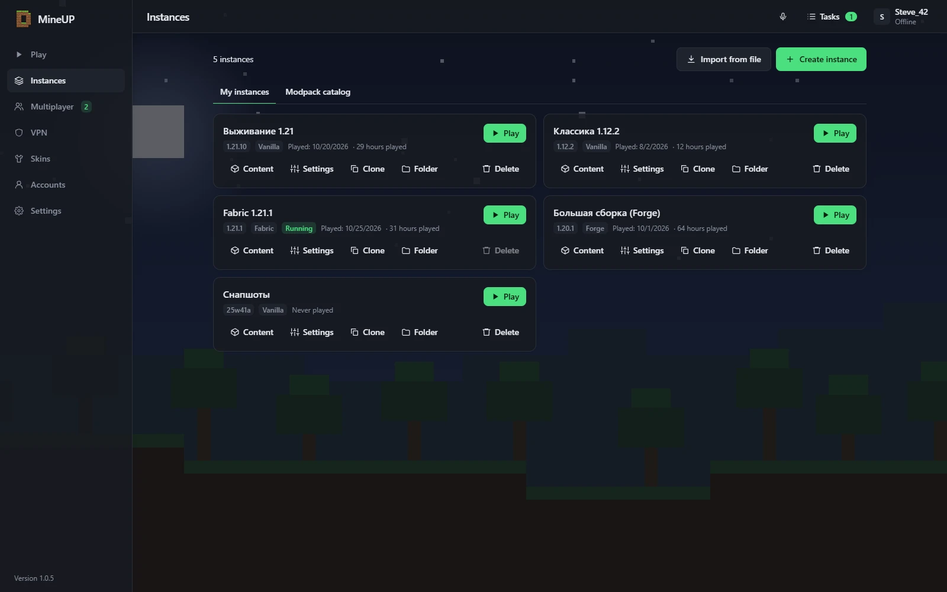This screenshot has height=592, width=947.
Task: Delete the Выживание 1.21 instance
Action: point(501,169)
